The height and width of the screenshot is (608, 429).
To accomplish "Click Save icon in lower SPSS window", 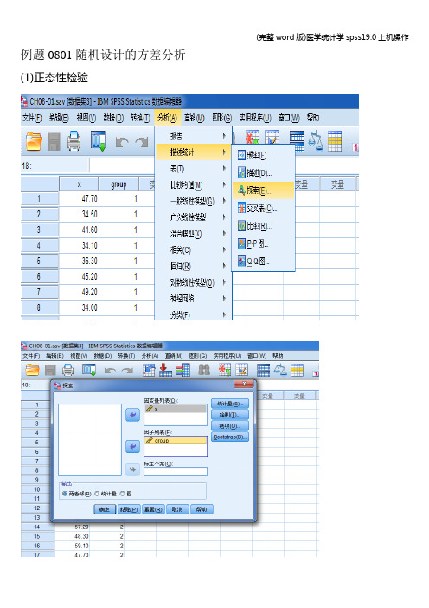I will click(50, 370).
